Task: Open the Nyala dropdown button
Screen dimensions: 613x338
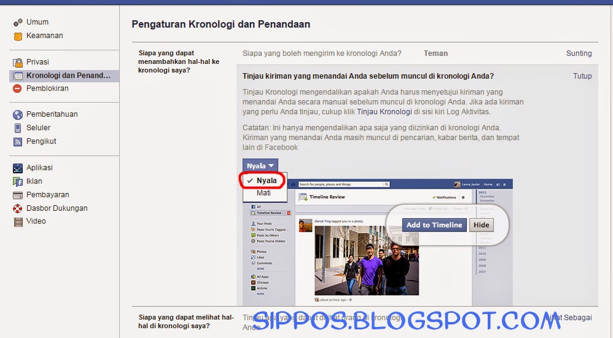Action: tap(260, 166)
